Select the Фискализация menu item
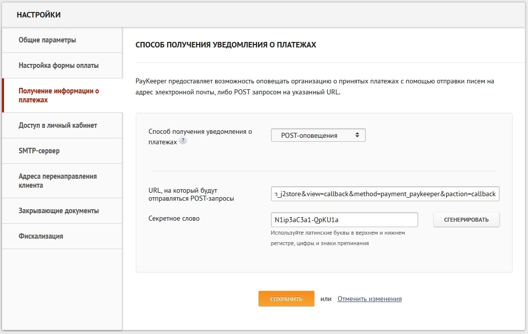The width and height of the screenshot is (528, 334). pyautogui.click(x=41, y=236)
